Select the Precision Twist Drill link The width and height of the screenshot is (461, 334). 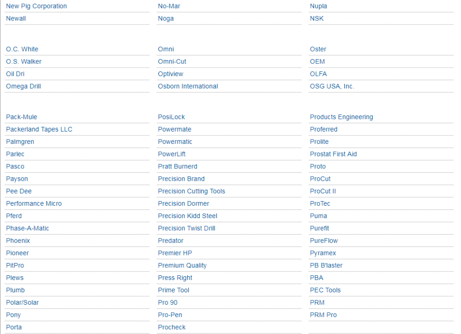pyautogui.click(x=187, y=228)
